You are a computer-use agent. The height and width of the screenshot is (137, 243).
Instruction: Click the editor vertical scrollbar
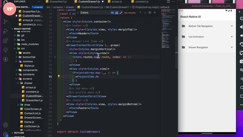pos(177,53)
